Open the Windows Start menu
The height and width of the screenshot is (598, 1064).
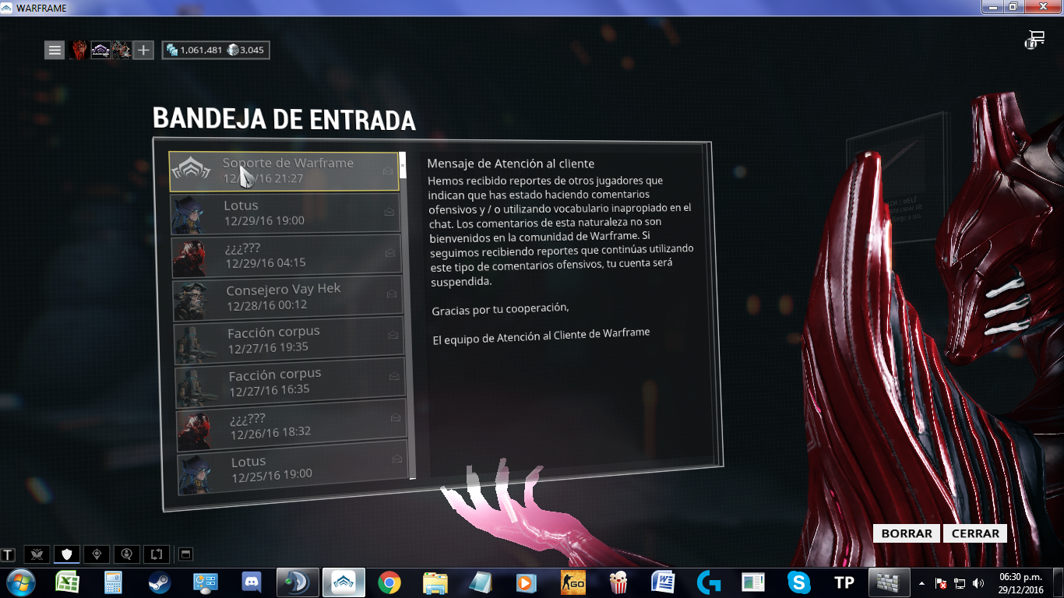coord(20,582)
